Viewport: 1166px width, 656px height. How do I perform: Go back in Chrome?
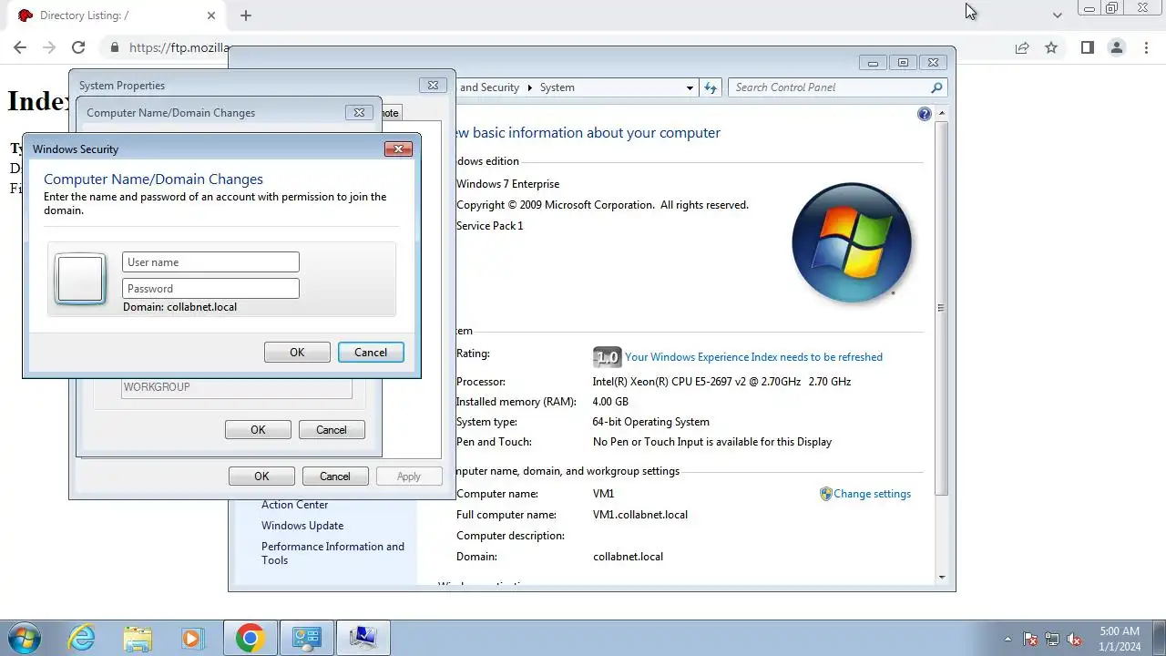[20, 47]
